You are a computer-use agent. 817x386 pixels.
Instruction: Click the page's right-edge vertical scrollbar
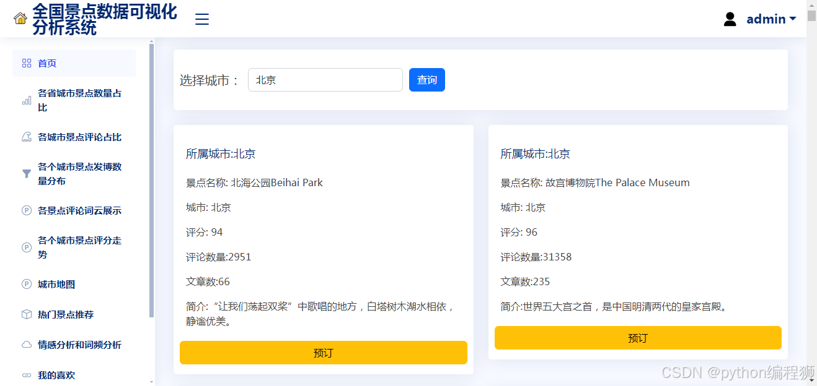click(x=811, y=15)
